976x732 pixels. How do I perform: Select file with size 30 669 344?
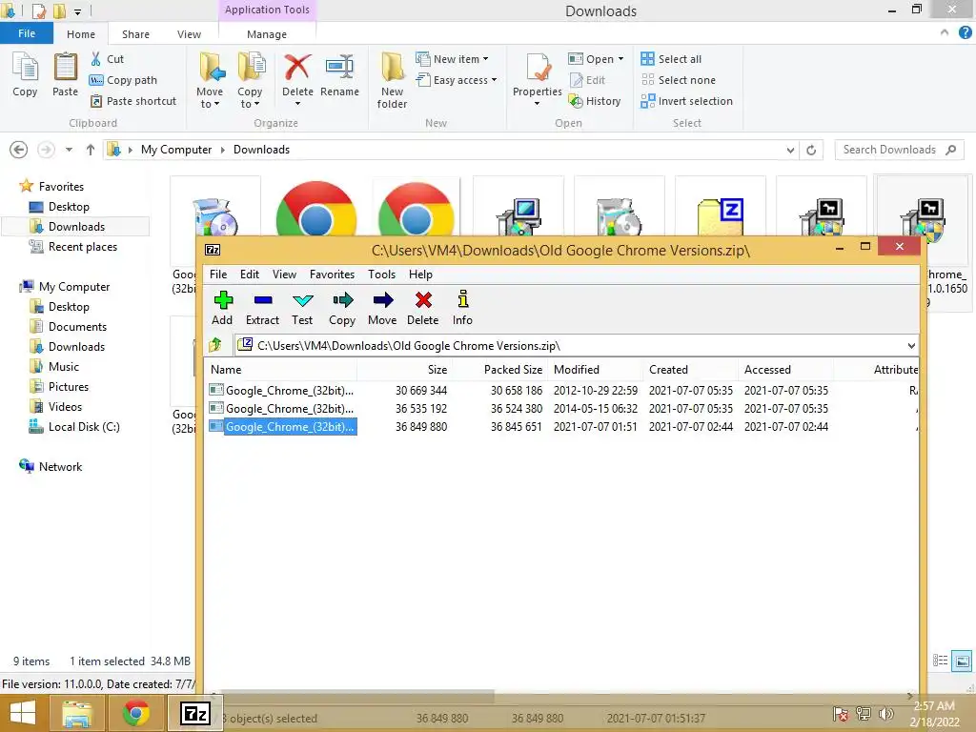click(x=562, y=391)
